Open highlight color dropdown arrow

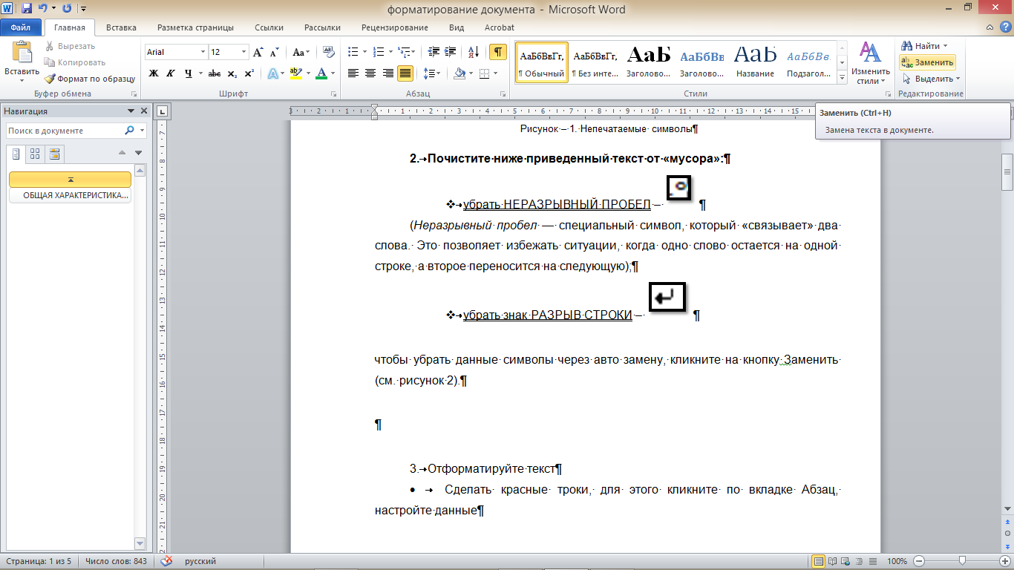(x=310, y=73)
